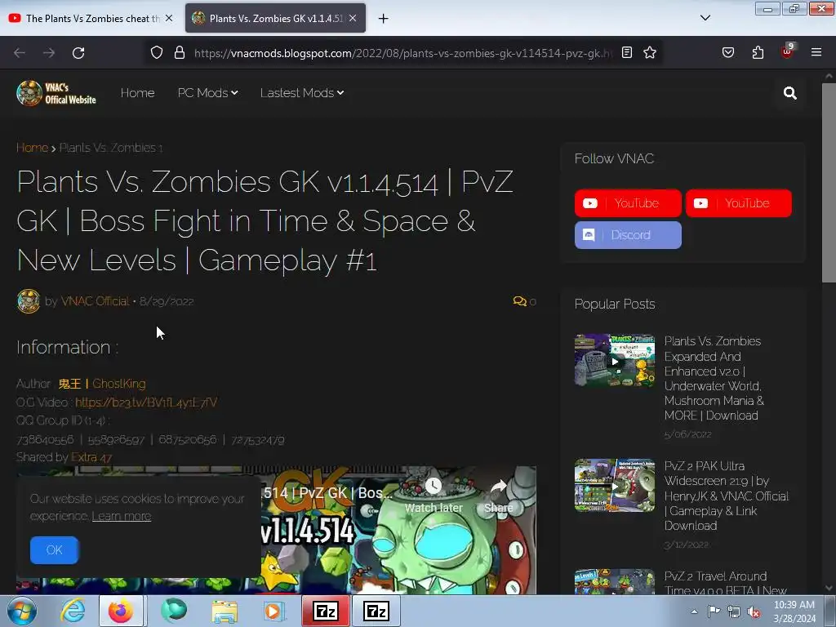Bookmark this page with the star icon

click(649, 53)
